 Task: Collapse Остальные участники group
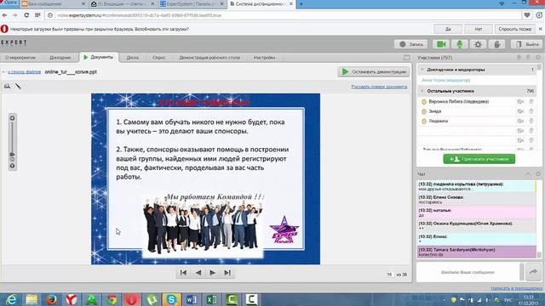[x=422, y=91]
